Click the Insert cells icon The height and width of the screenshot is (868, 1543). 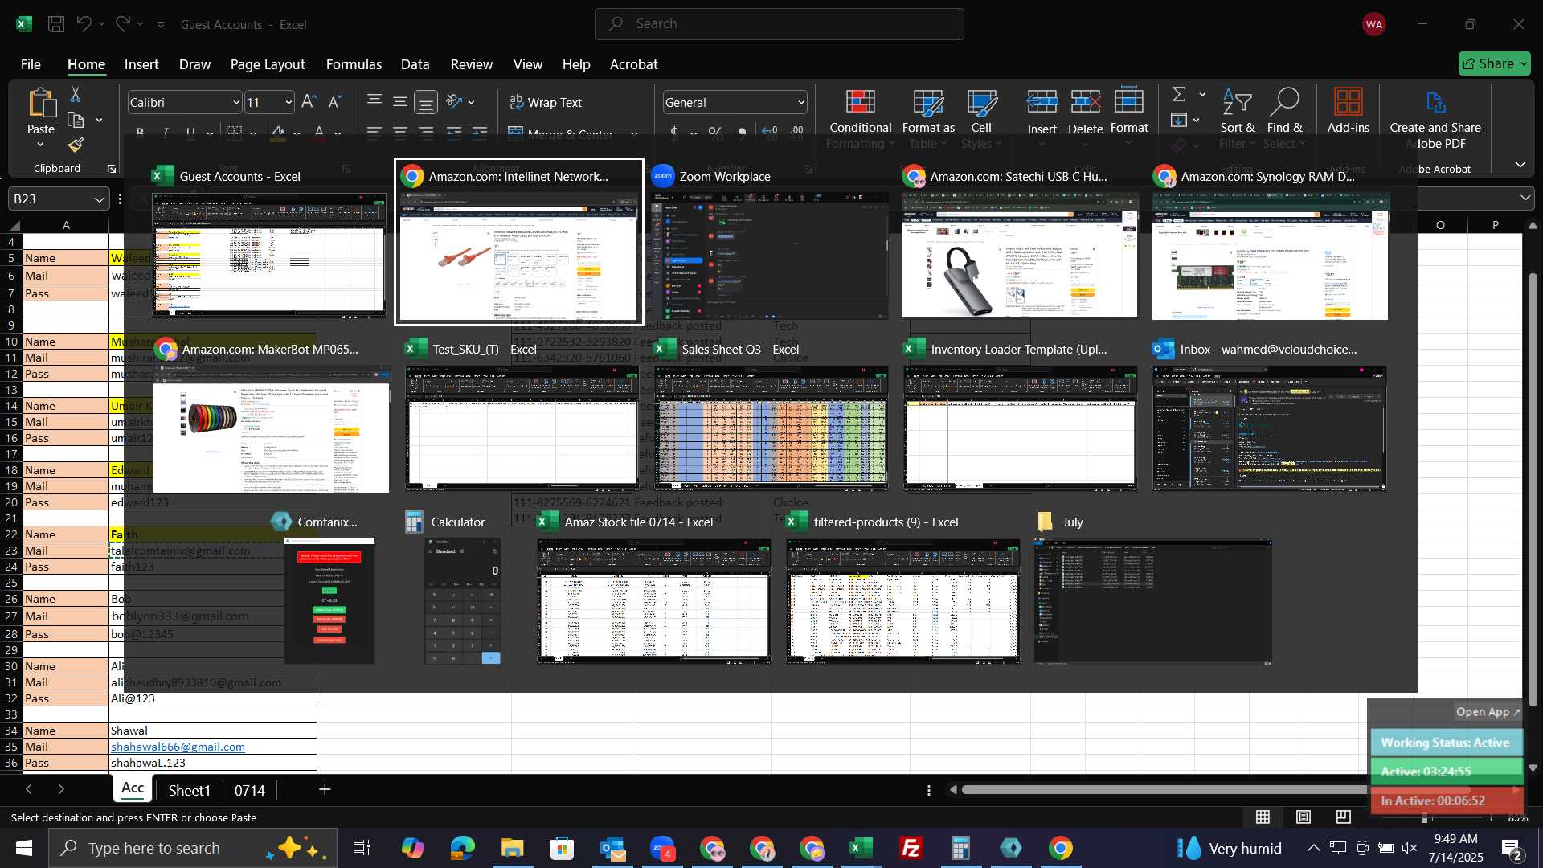[x=1042, y=102]
